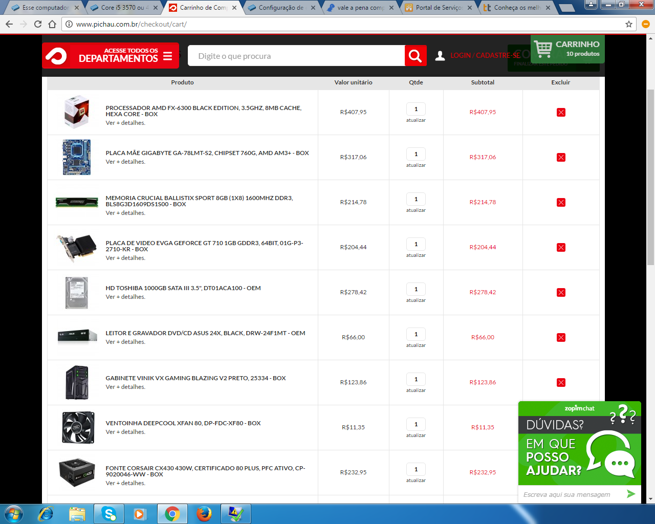This screenshot has width=655, height=524.
Task: Click the user account silhouette icon
Action: pos(440,56)
